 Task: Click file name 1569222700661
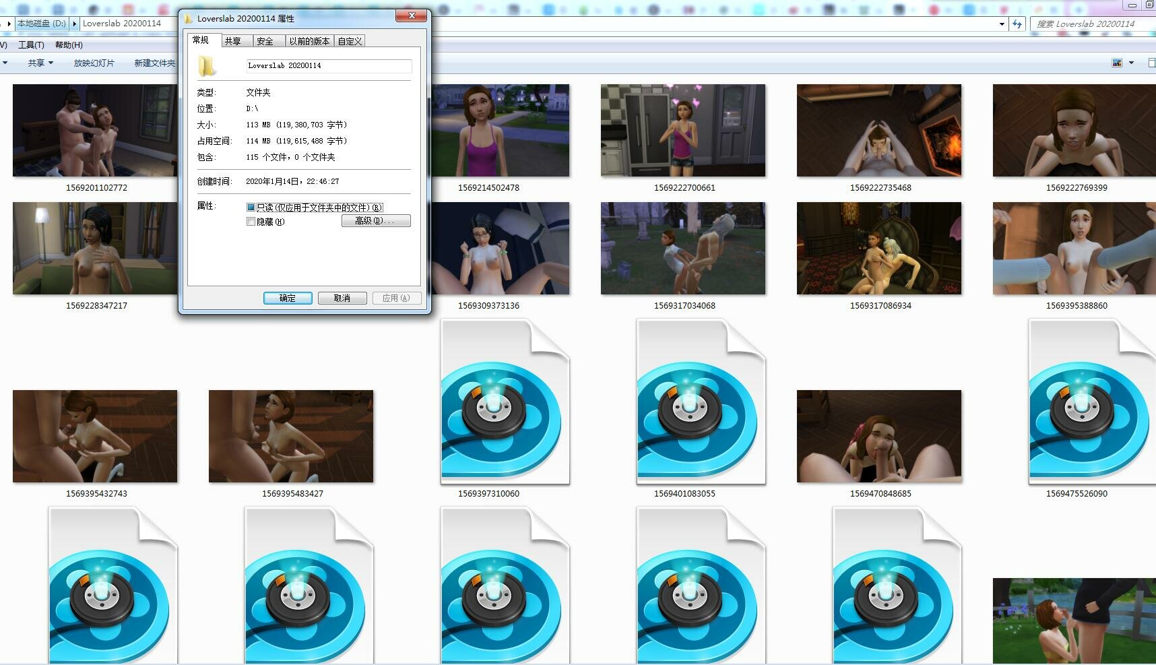[684, 188]
